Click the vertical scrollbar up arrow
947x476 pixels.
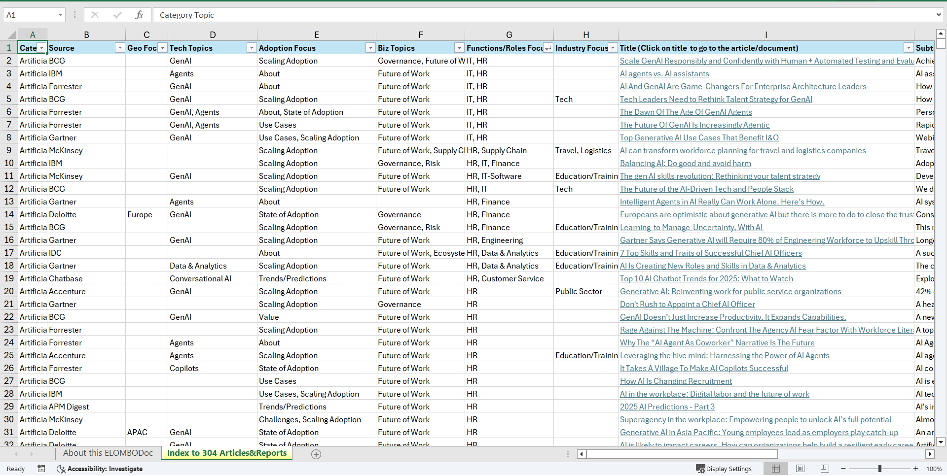pyautogui.click(x=941, y=34)
